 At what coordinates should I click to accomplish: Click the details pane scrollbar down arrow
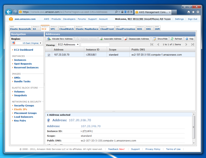(x=194, y=143)
